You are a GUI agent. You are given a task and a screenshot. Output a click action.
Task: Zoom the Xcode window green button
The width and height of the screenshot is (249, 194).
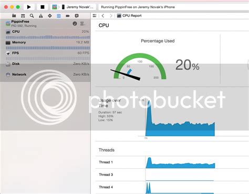tap(18, 7)
